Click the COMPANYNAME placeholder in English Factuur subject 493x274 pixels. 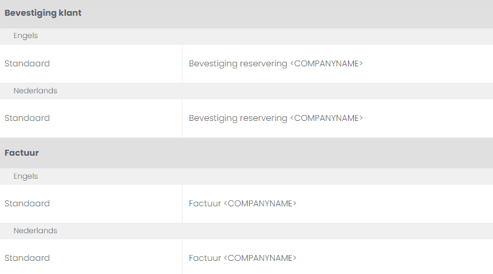[x=261, y=204]
